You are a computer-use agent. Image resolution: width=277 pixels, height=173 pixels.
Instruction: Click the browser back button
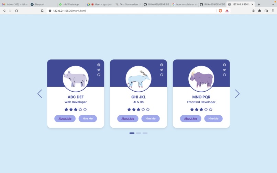coord(4,11)
